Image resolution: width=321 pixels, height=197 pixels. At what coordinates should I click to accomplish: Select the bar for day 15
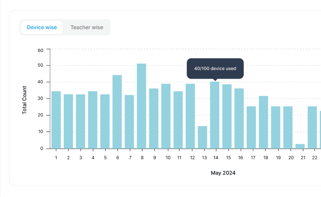coord(227,117)
